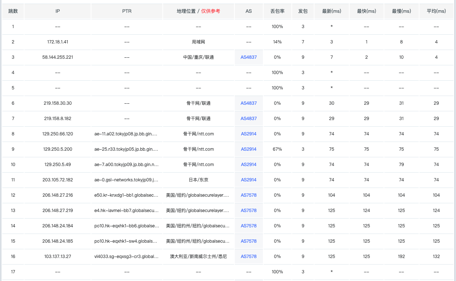The image size is (456, 281).
Task: Select IP address 206.148.24.184
Action: coord(58,226)
